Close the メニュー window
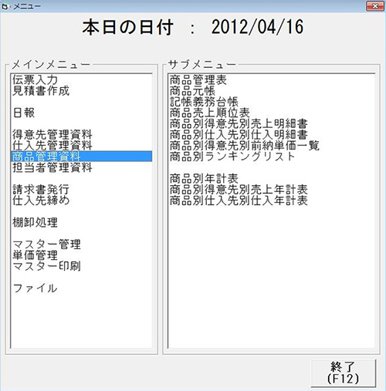Screen dimensions: 386x391 (375, 6)
